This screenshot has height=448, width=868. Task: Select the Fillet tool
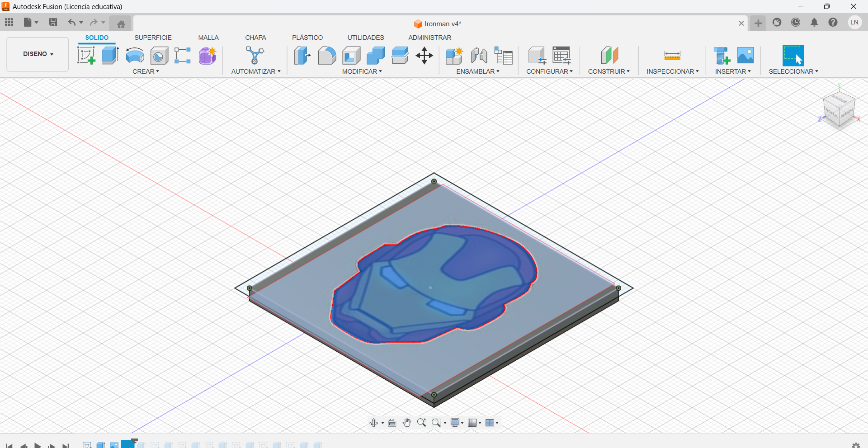327,56
